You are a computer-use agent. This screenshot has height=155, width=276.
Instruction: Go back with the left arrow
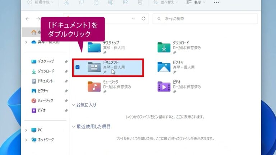27,19
